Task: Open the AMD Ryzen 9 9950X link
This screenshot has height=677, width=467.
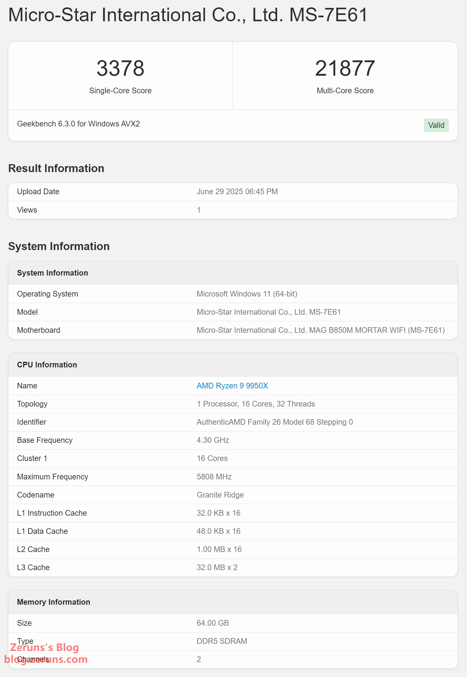Action: 232,386
